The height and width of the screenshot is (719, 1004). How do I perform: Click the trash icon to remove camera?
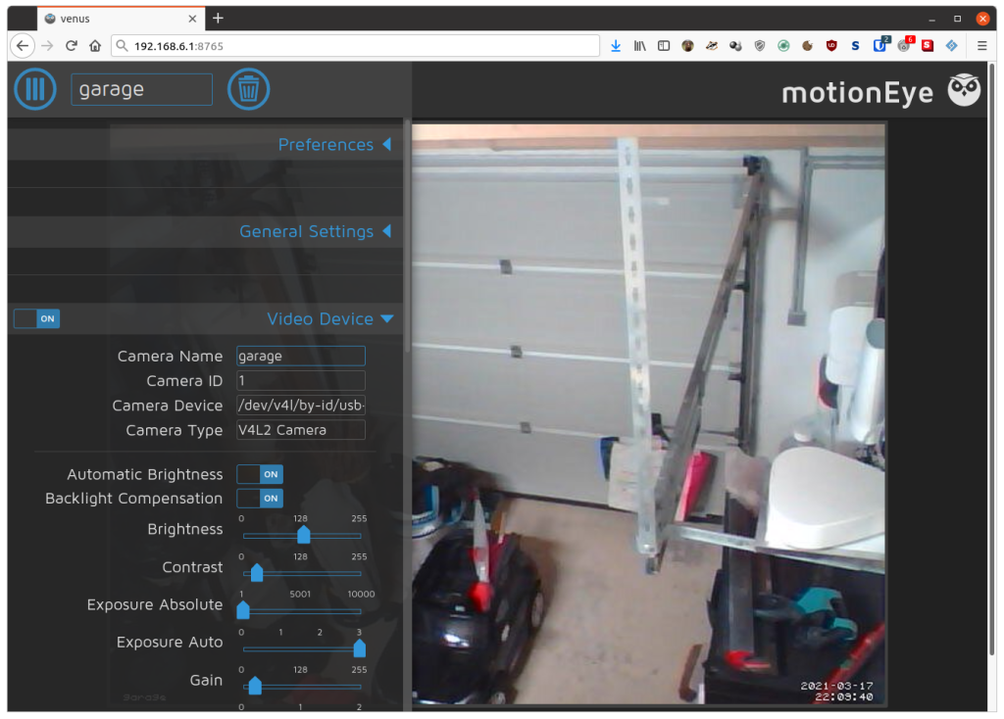(248, 89)
